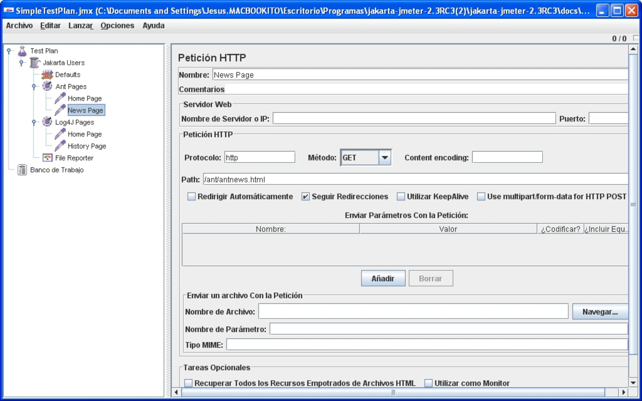Click the Content encoding field

click(x=508, y=157)
